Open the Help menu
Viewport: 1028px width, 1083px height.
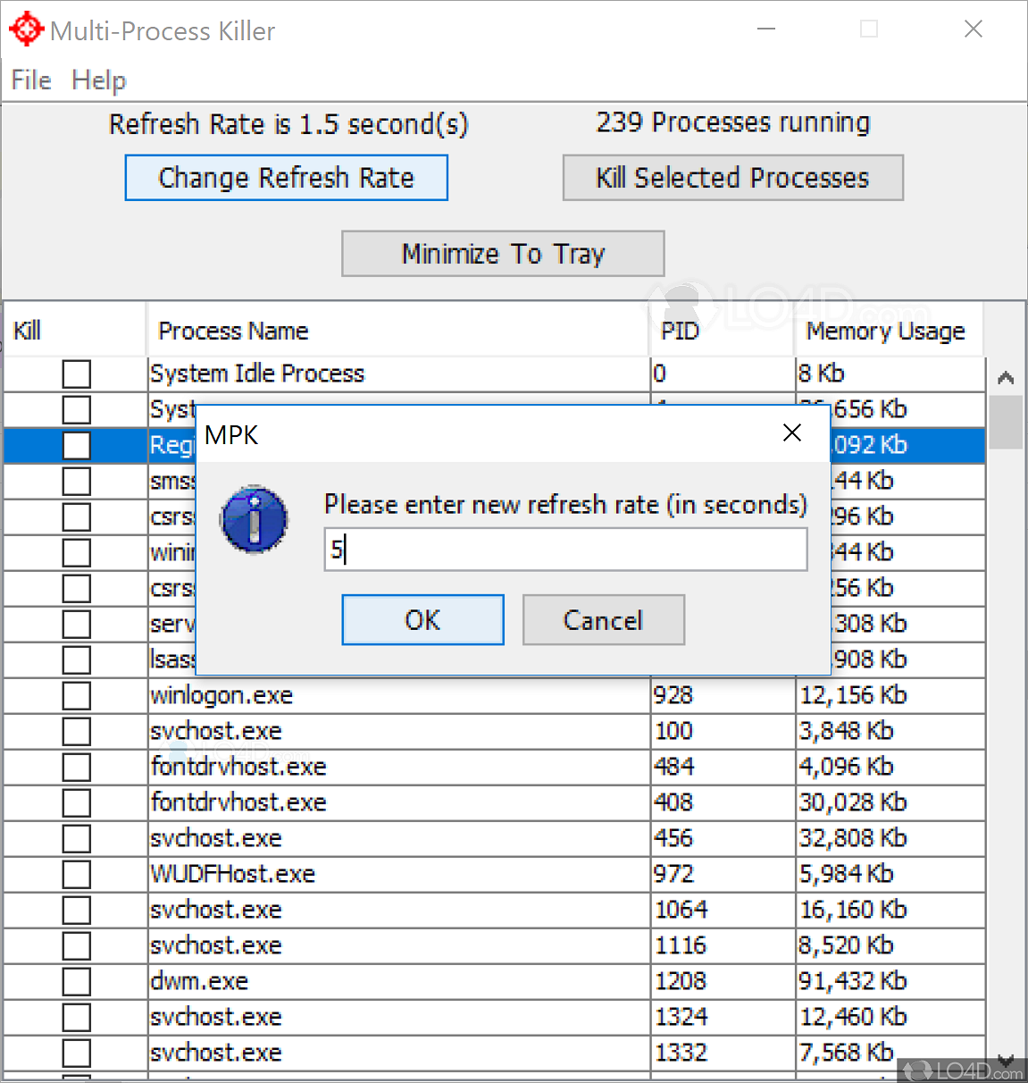[x=98, y=80]
